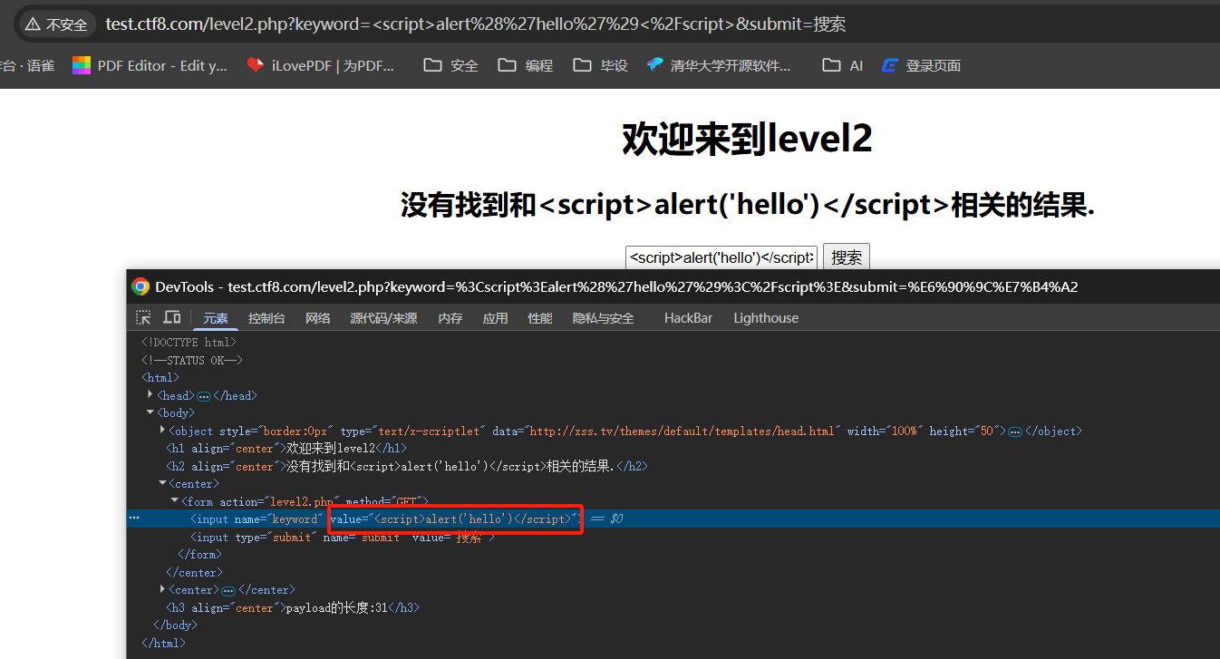Click the 欢迎来到level2 page heading
Viewport: 1220px width, 659px height.
point(747,140)
